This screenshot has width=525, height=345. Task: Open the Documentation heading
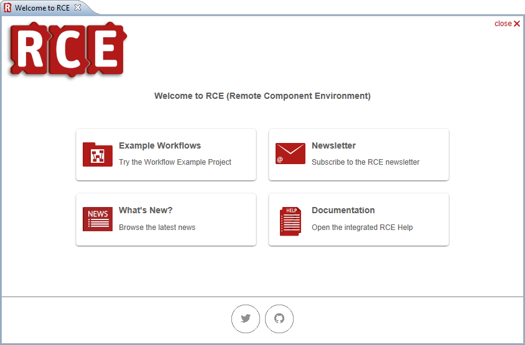click(343, 210)
